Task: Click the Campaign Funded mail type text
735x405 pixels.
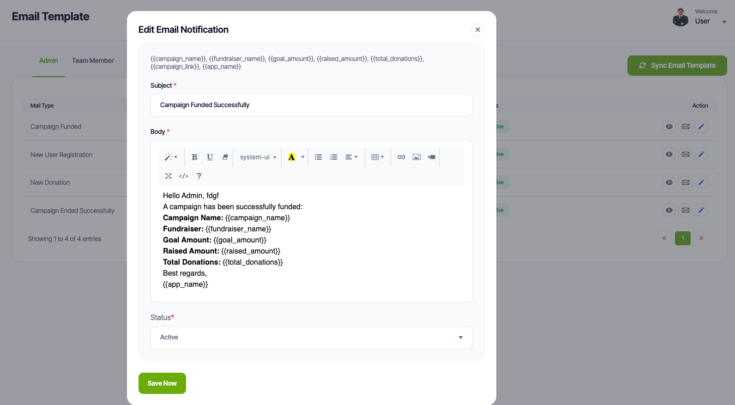Action: pos(56,127)
